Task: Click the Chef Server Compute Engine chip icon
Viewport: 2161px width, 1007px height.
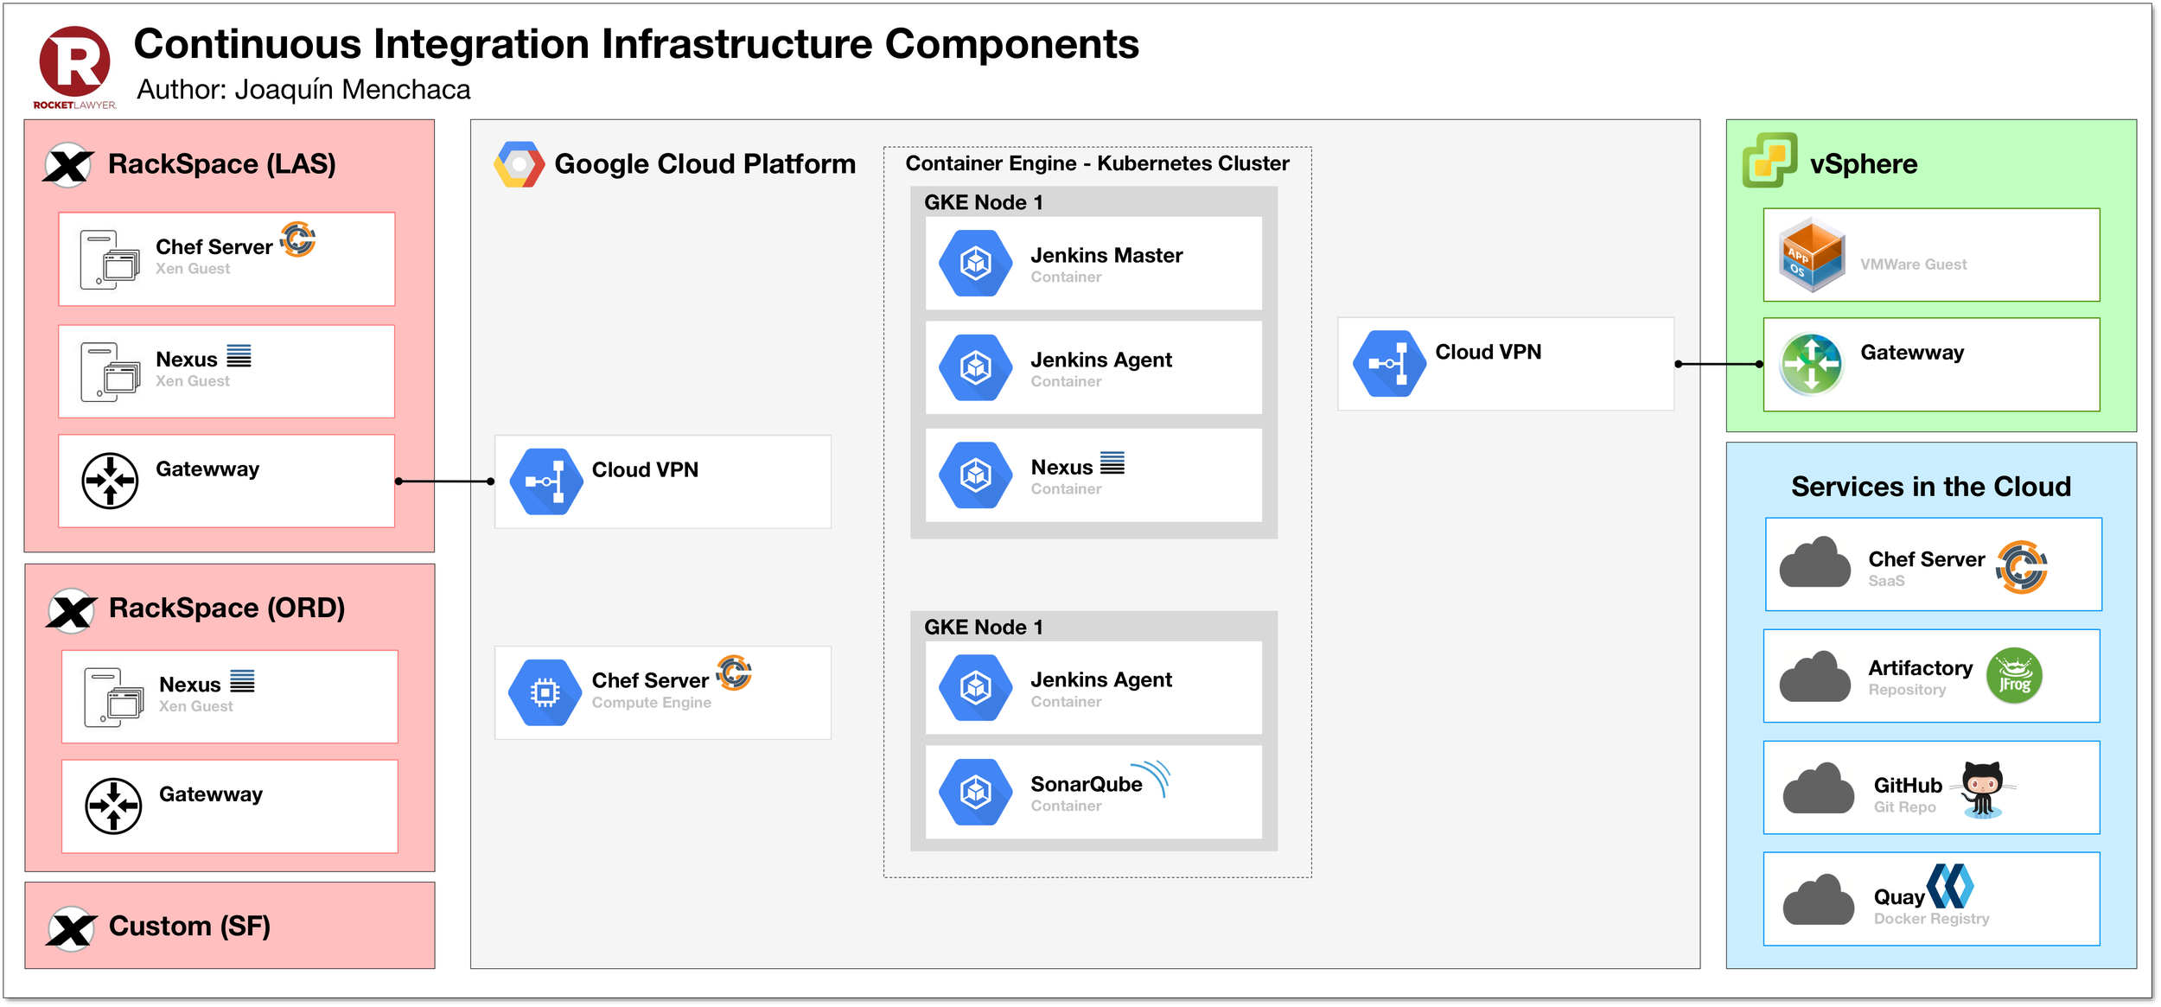Action: point(545,692)
